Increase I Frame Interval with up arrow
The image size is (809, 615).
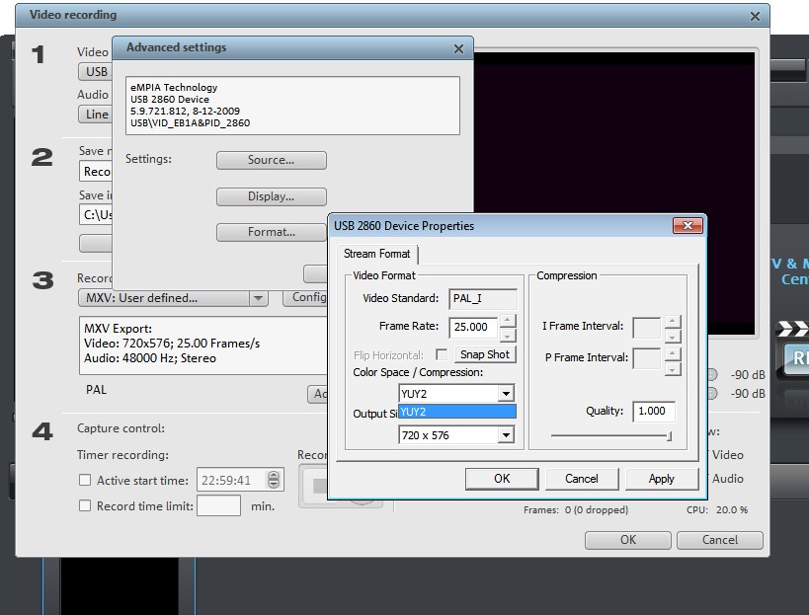point(673,322)
